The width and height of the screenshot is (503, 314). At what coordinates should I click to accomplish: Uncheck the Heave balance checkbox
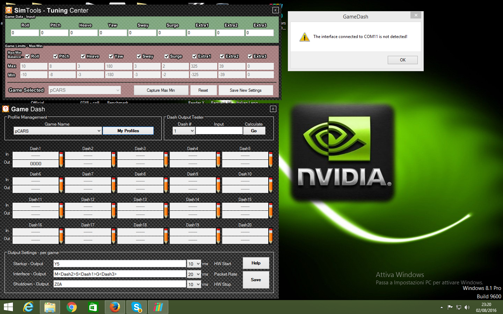[x=83, y=56]
